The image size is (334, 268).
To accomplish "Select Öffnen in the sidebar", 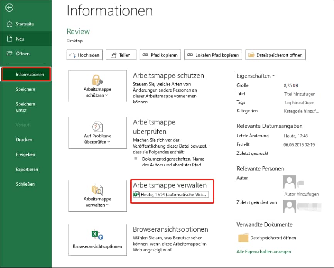I will 26,54.
